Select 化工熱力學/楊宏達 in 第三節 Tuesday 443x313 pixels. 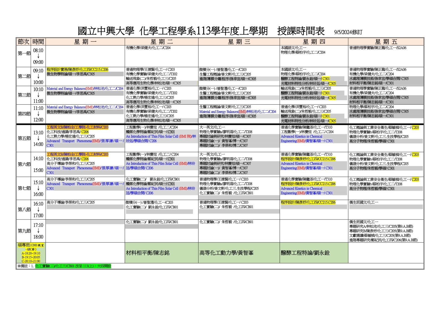click(150, 97)
